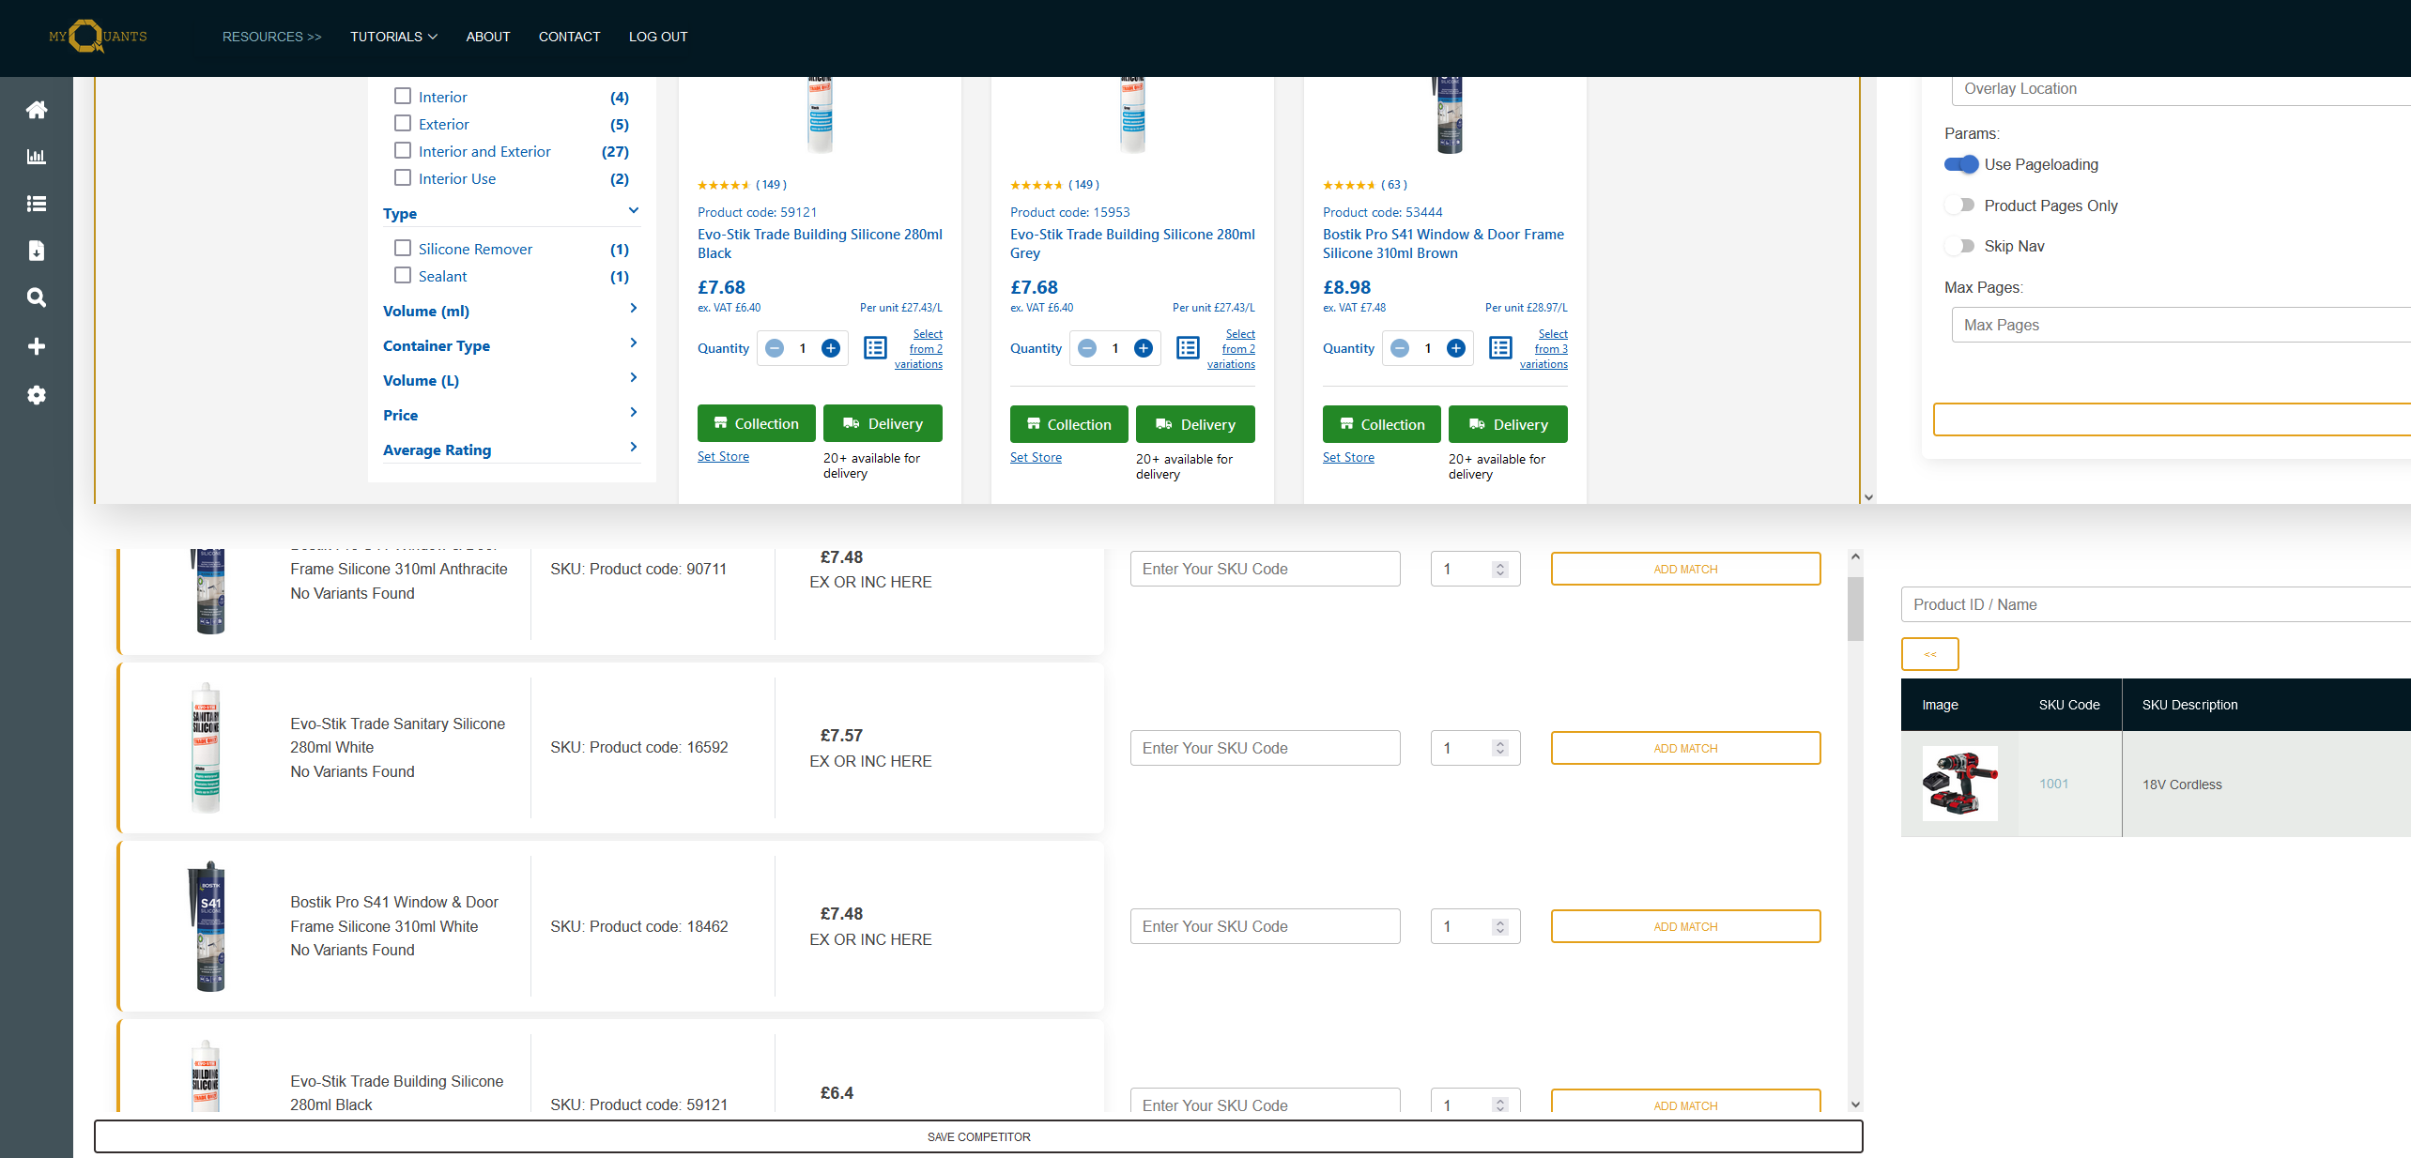
Task: Click Add Match for product 90711
Action: pyautogui.click(x=1685, y=569)
